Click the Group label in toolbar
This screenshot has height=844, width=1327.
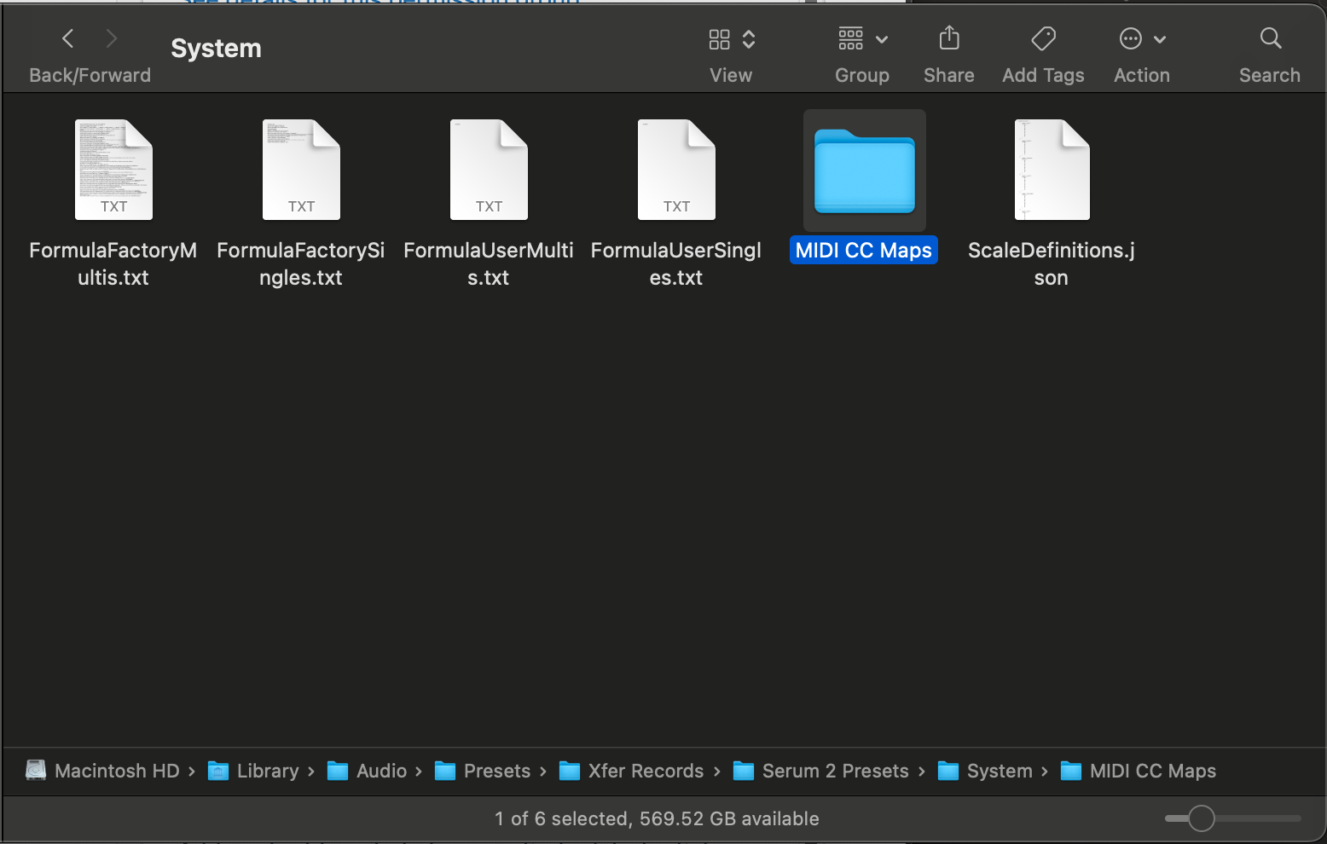(862, 75)
